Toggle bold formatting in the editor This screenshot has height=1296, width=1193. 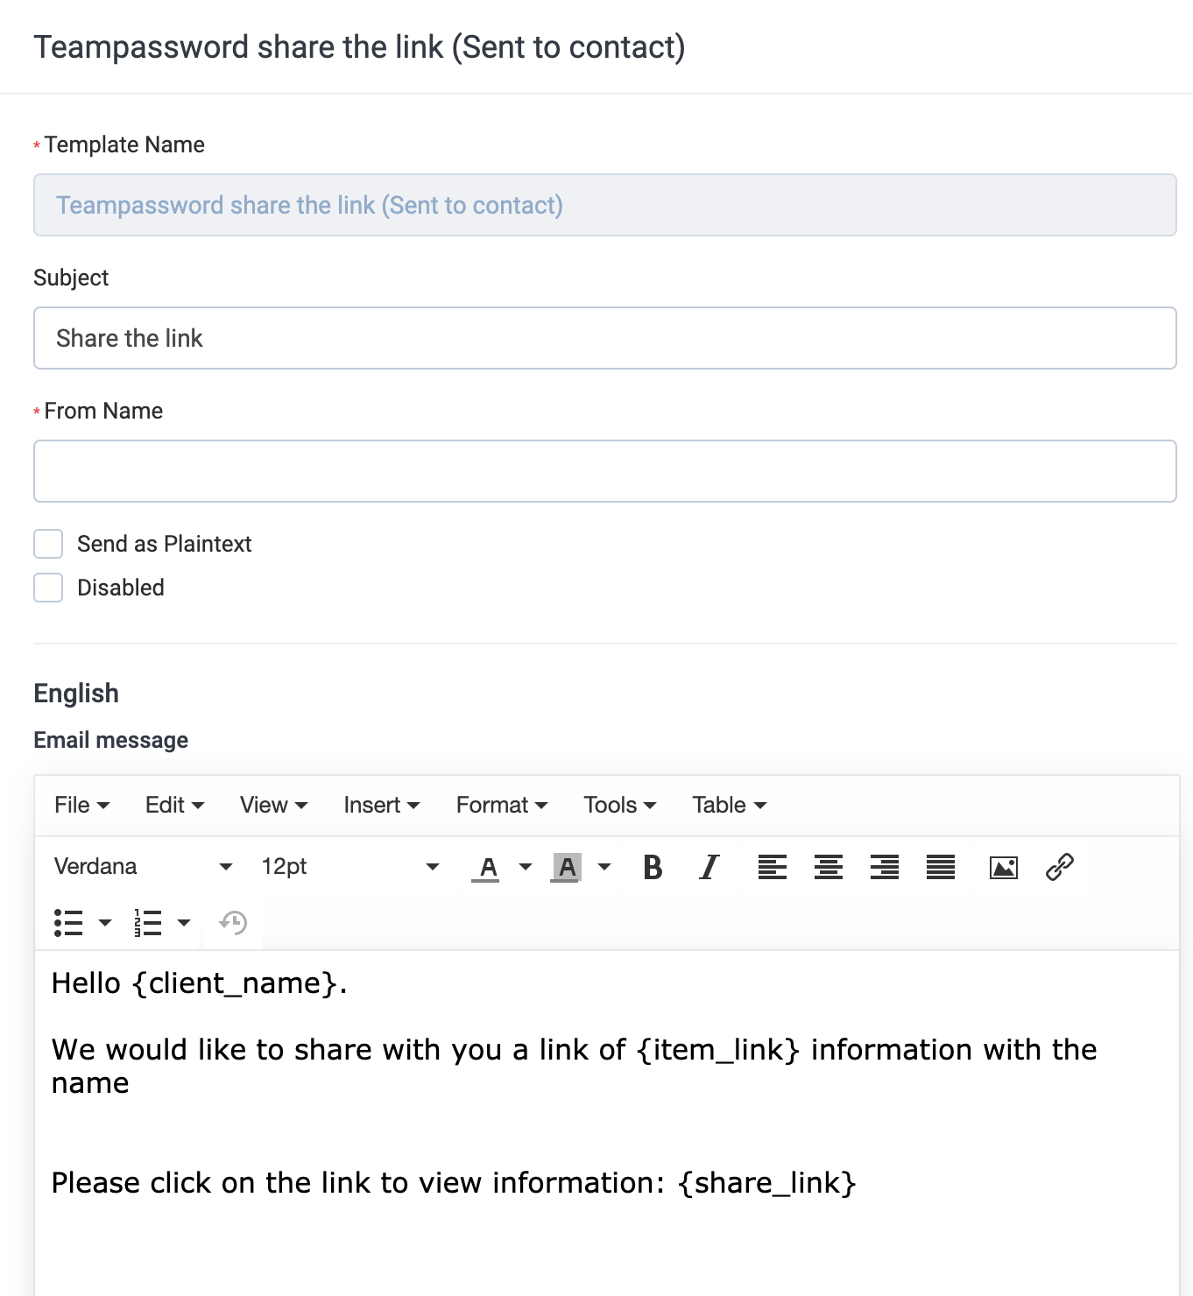[x=652, y=868]
